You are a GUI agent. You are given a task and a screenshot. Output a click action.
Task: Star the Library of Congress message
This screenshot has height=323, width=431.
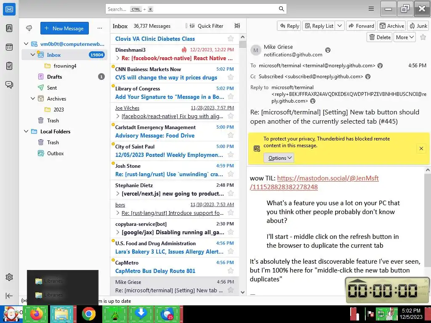click(231, 96)
